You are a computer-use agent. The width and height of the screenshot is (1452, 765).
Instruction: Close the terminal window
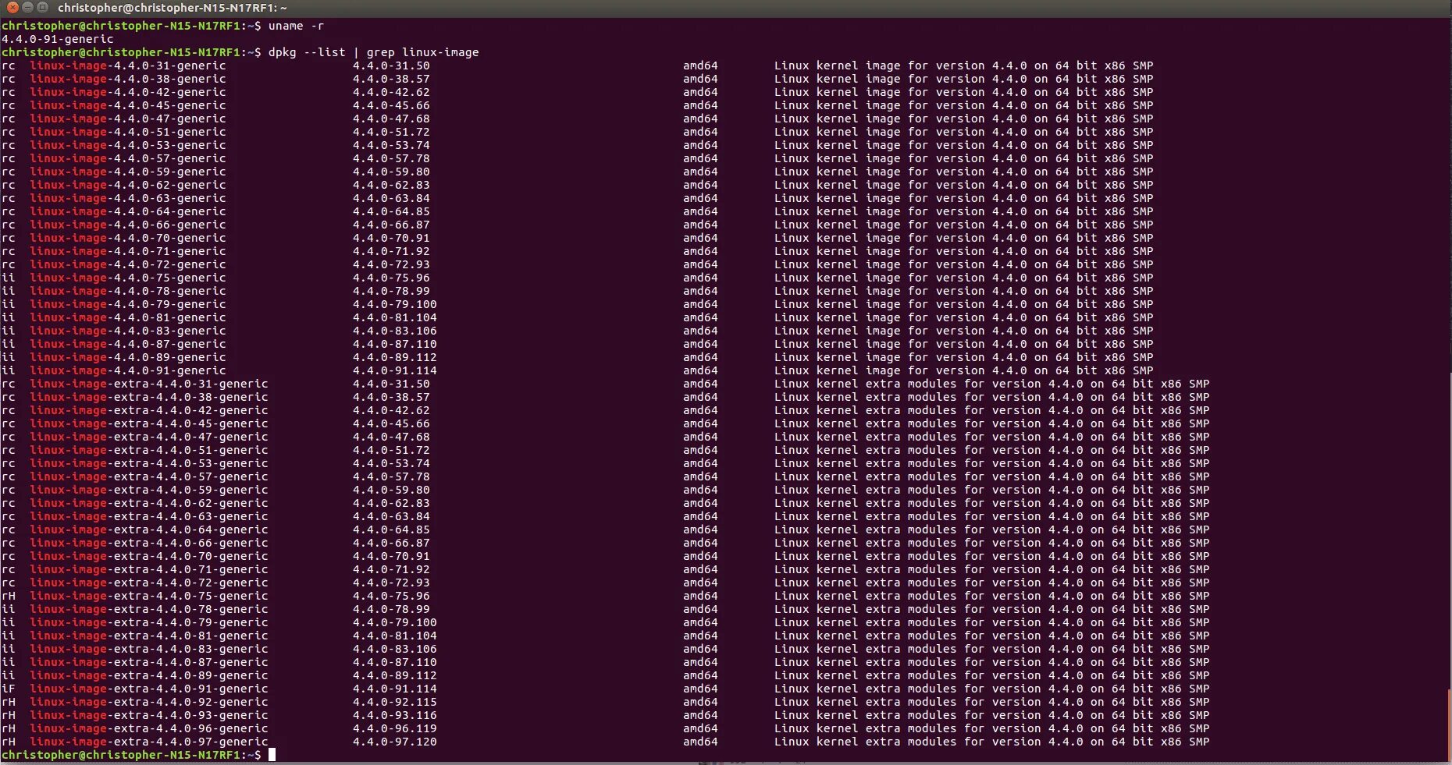[12, 8]
